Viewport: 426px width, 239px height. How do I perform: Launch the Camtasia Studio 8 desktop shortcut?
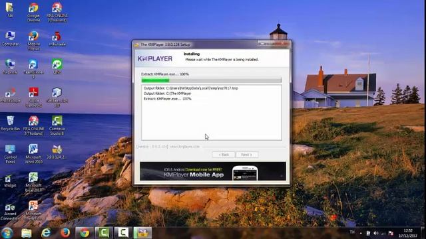coord(57,125)
